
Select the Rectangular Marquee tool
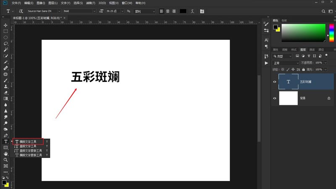(5, 31)
